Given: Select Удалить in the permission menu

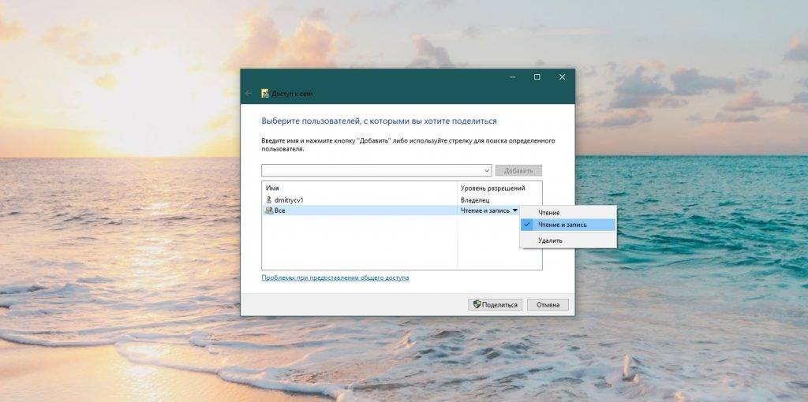Looking at the screenshot, I should [550, 240].
